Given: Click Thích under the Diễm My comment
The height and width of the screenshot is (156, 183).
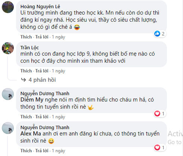Looking at the screenshot, I should point(26,117).
